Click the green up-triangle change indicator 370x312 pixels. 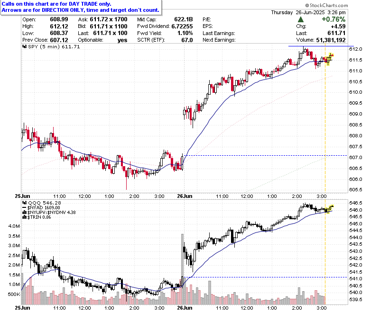pos(301,19)
